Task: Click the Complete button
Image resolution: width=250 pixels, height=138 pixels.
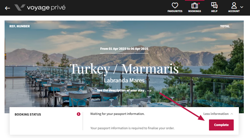Action: (221, 125)
